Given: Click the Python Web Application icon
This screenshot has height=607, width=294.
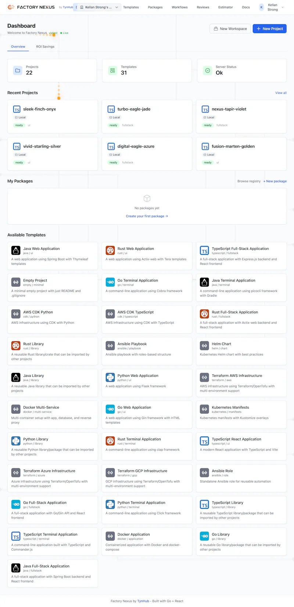Looking at the screenshot, I should (x=110, y=378).
